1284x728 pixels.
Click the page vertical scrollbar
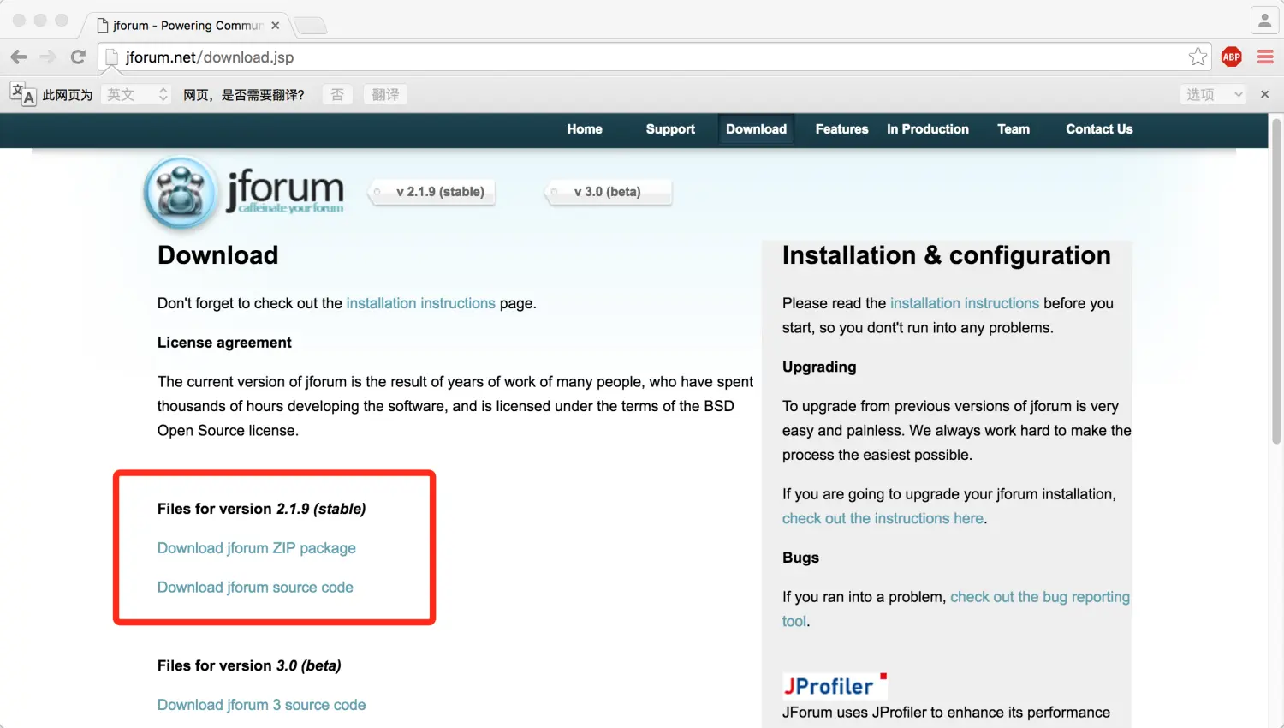1275,283
